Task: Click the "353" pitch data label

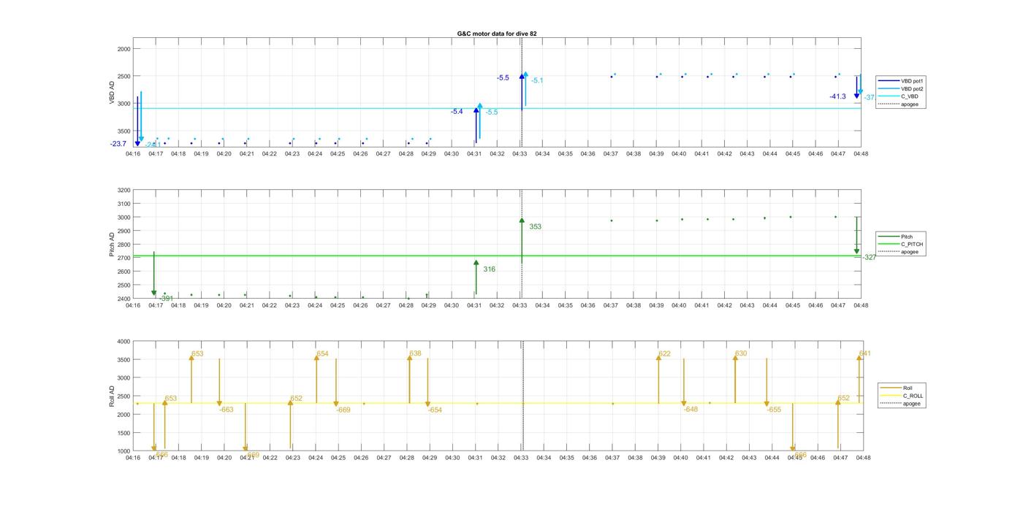Action: tap(536, 227)
